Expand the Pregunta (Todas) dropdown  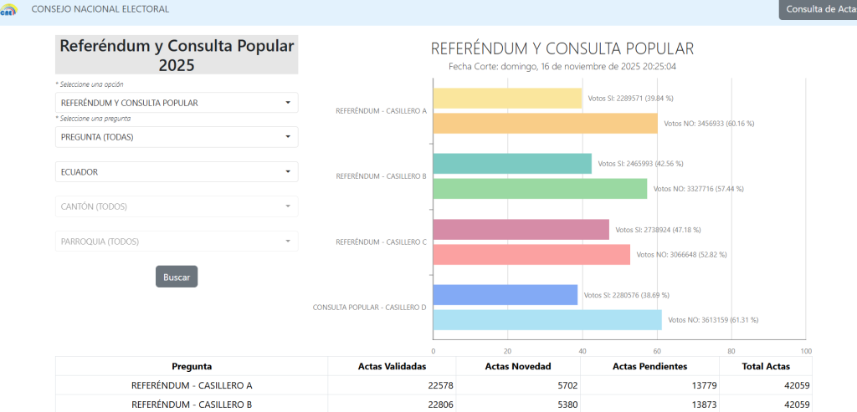(x=177, y=137)
